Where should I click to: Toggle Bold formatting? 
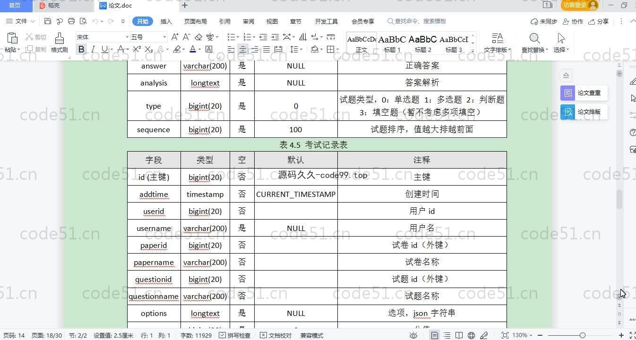click(x=81, y=49)
